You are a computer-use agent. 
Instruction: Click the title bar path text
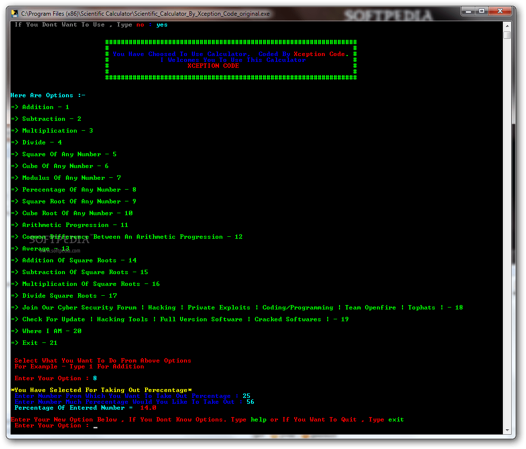pyautogui.click(x=145, y=14)
